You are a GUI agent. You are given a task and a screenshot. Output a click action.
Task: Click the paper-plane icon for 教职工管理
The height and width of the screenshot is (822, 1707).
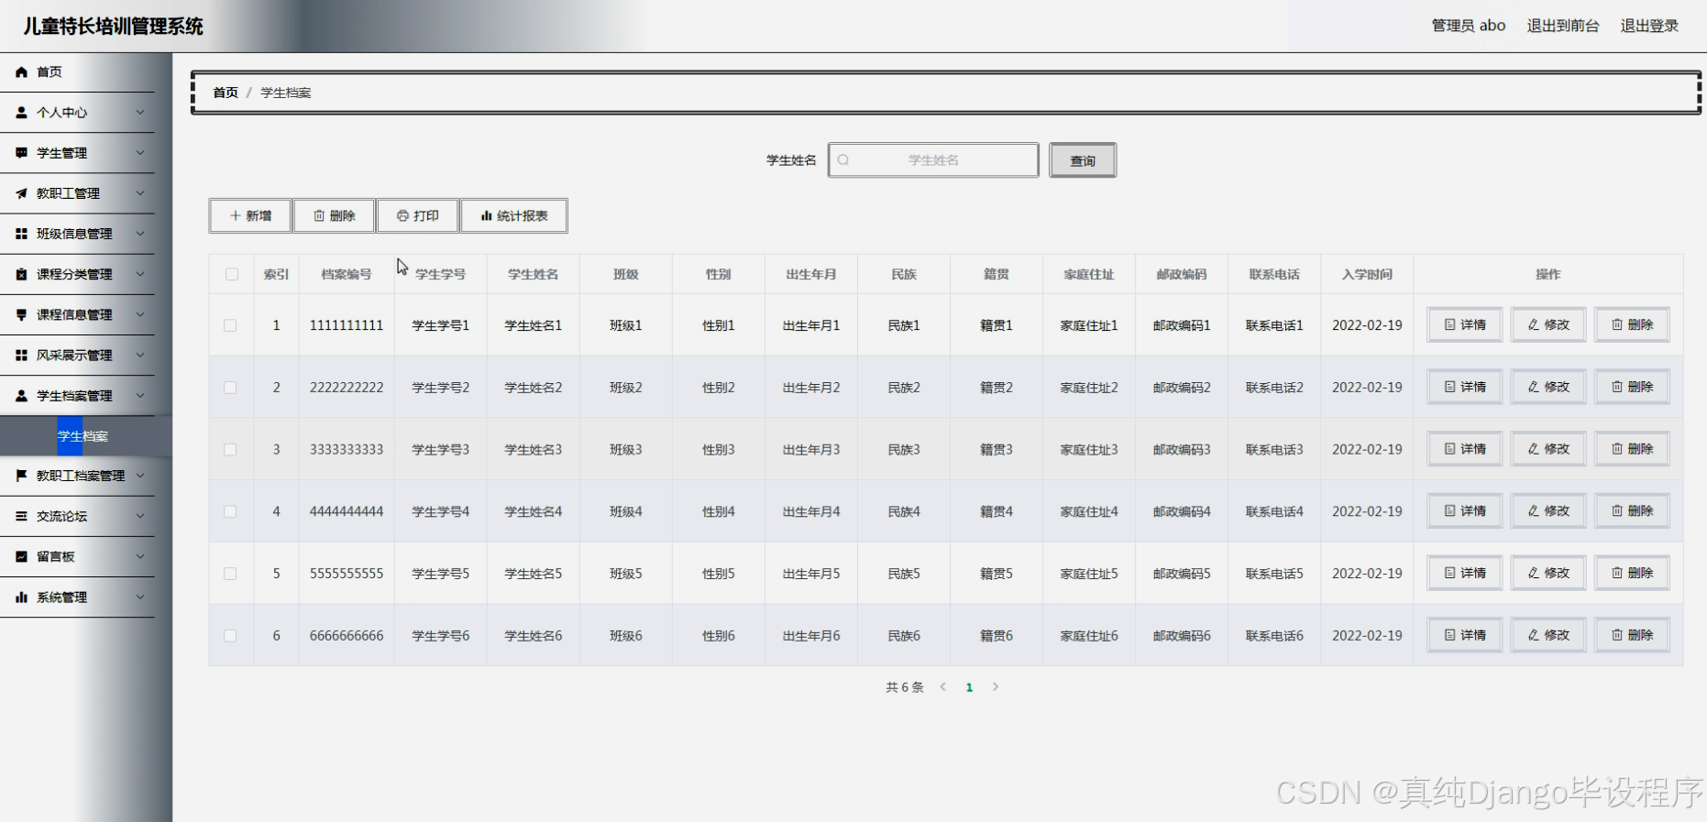[21, 193]
